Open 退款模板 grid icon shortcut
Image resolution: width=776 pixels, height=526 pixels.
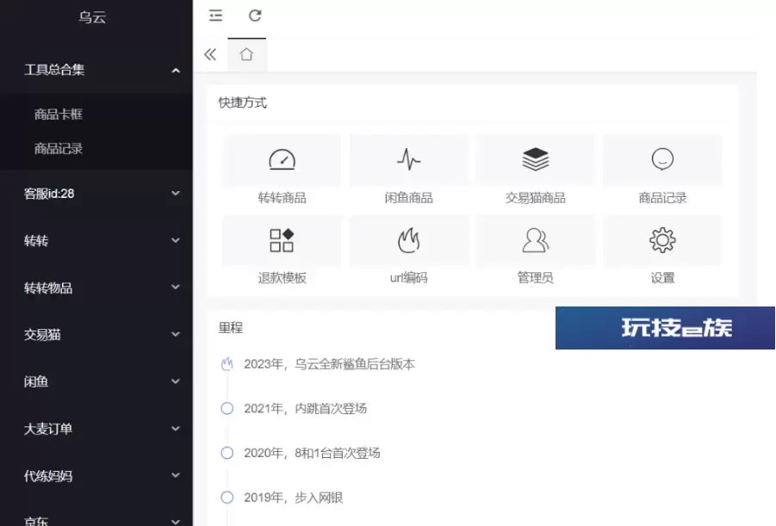pos(282,240)
